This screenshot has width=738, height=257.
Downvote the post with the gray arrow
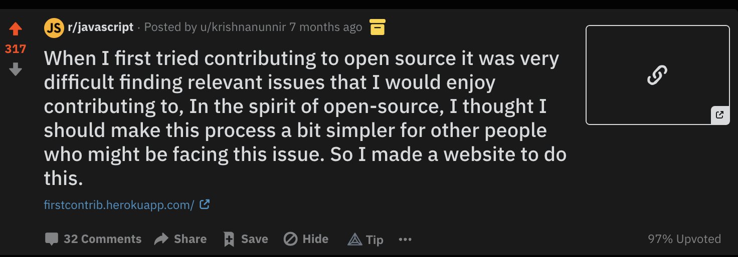16,69
